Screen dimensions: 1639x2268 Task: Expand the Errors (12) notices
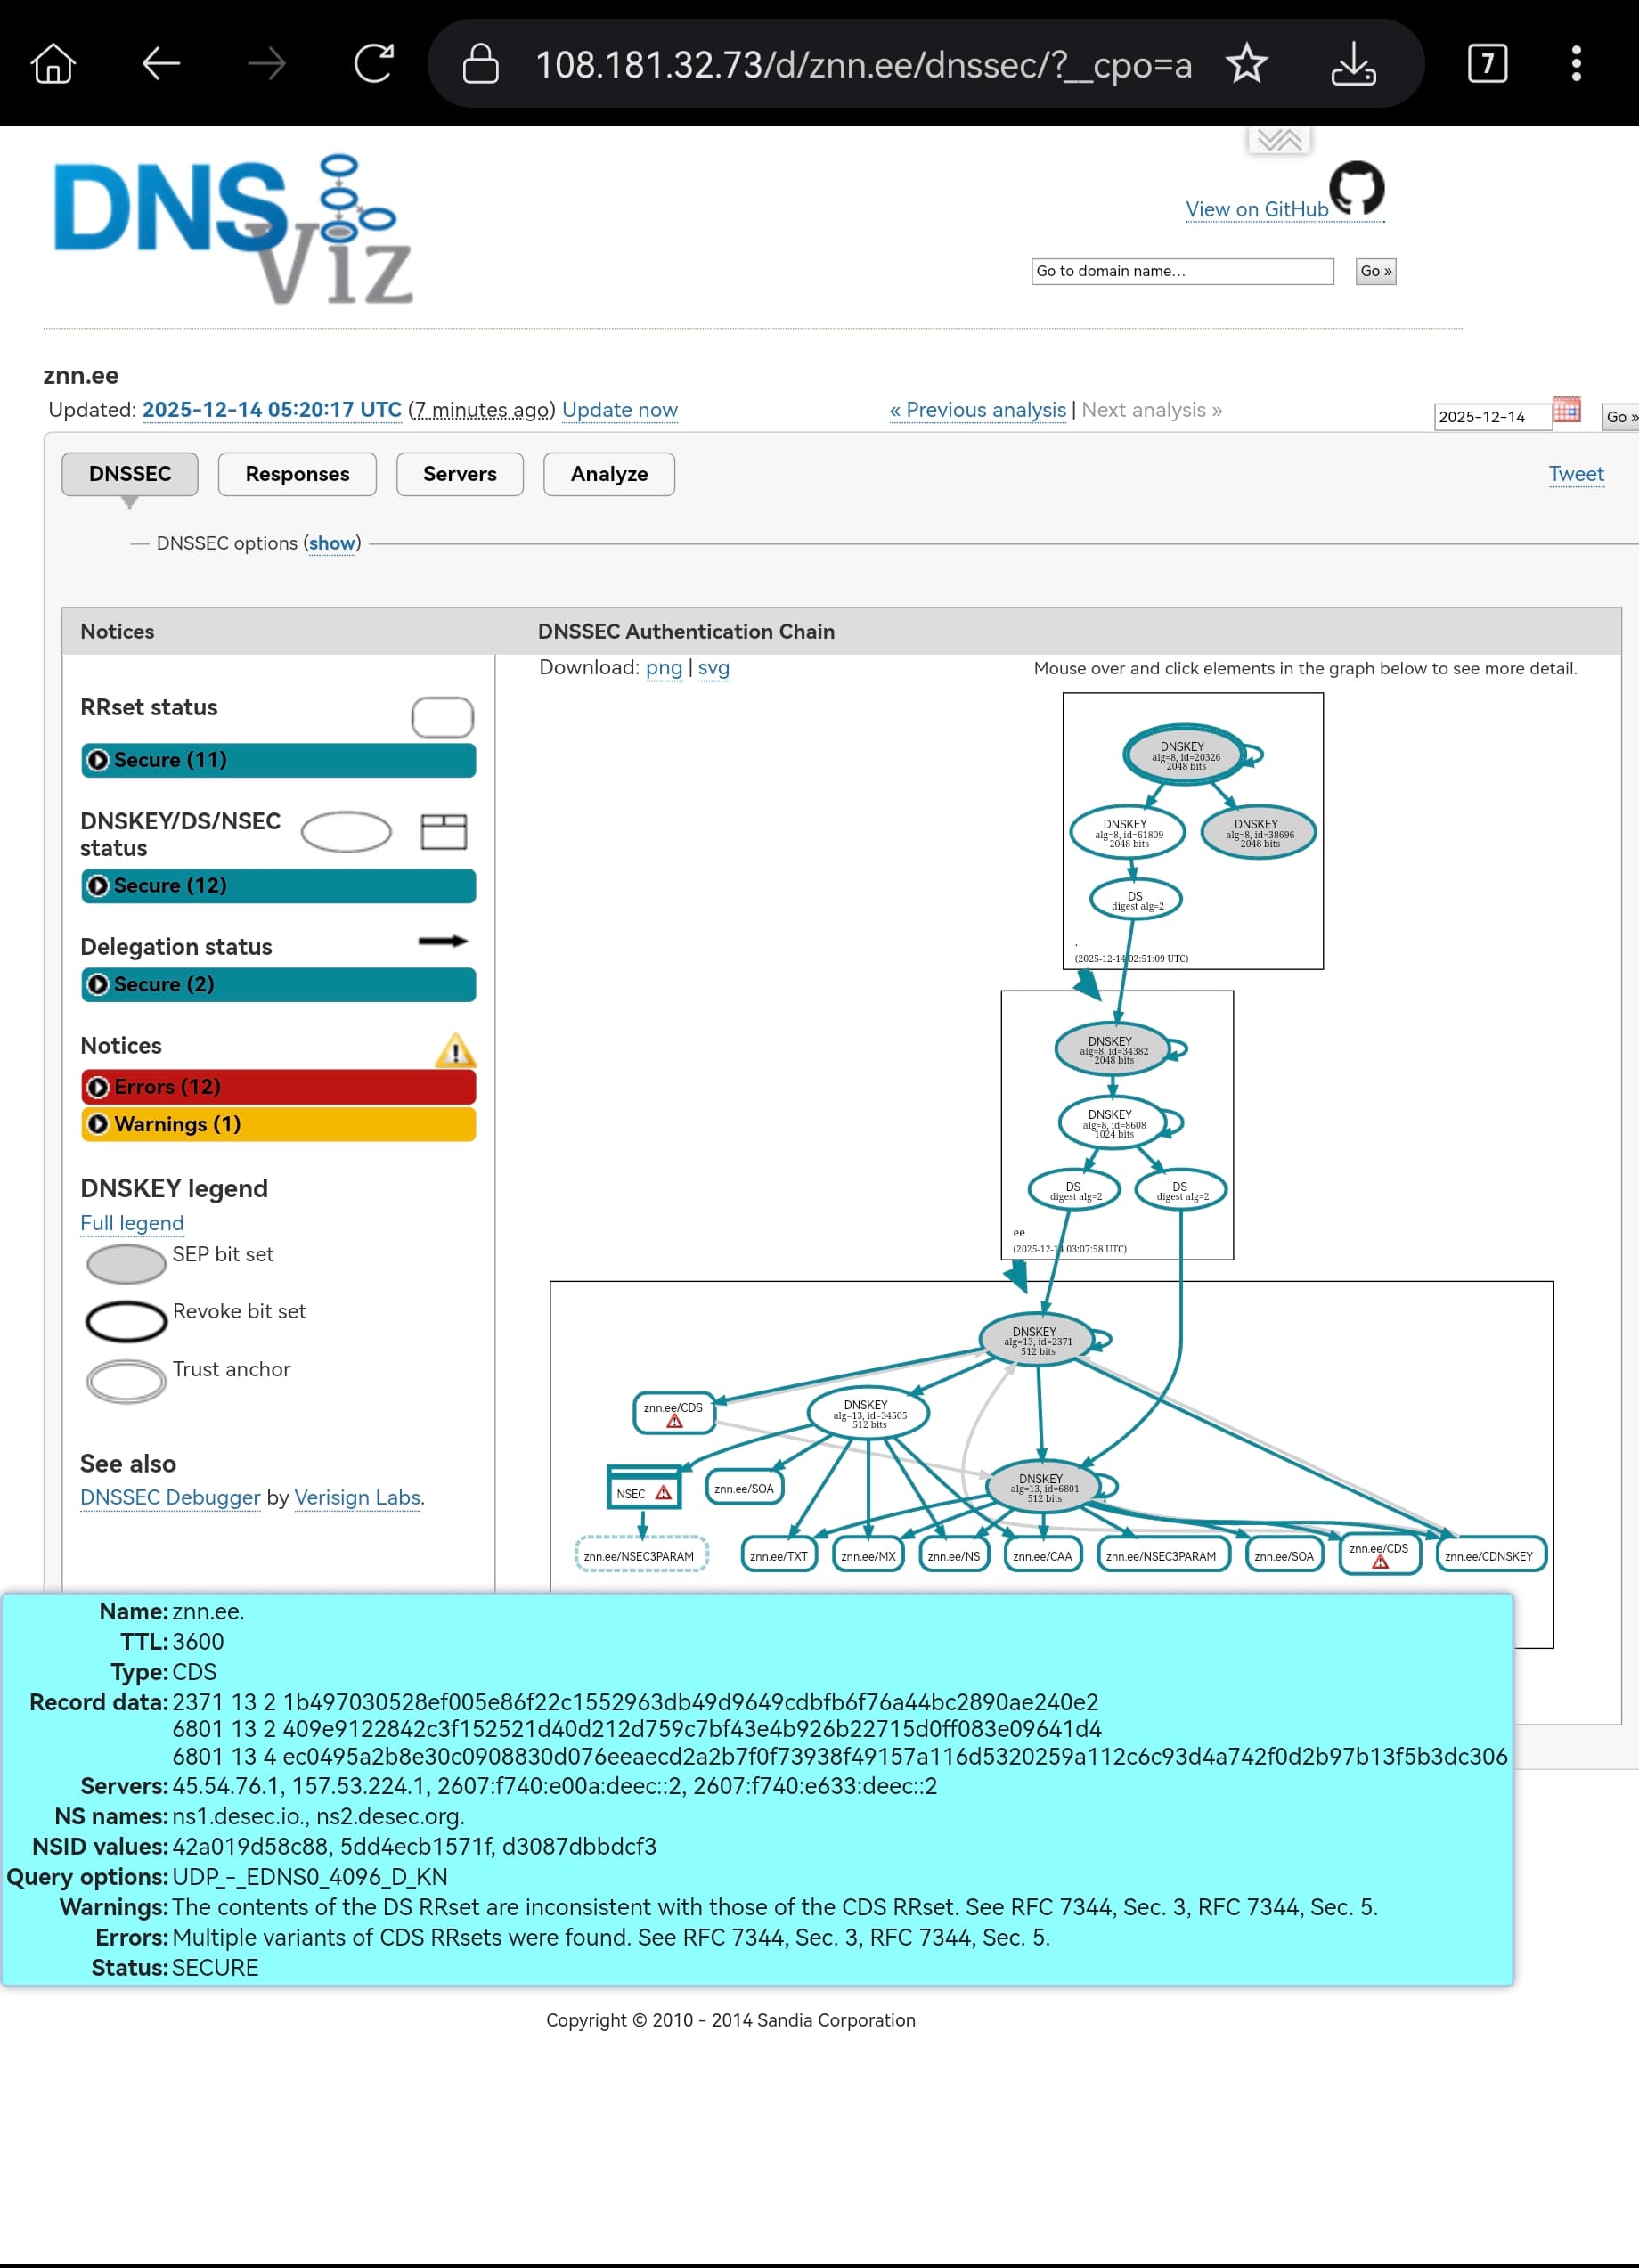click(278, 1087)
